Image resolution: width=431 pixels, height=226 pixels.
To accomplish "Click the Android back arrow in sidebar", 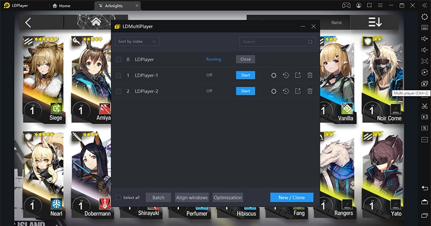I will point(425,188).
